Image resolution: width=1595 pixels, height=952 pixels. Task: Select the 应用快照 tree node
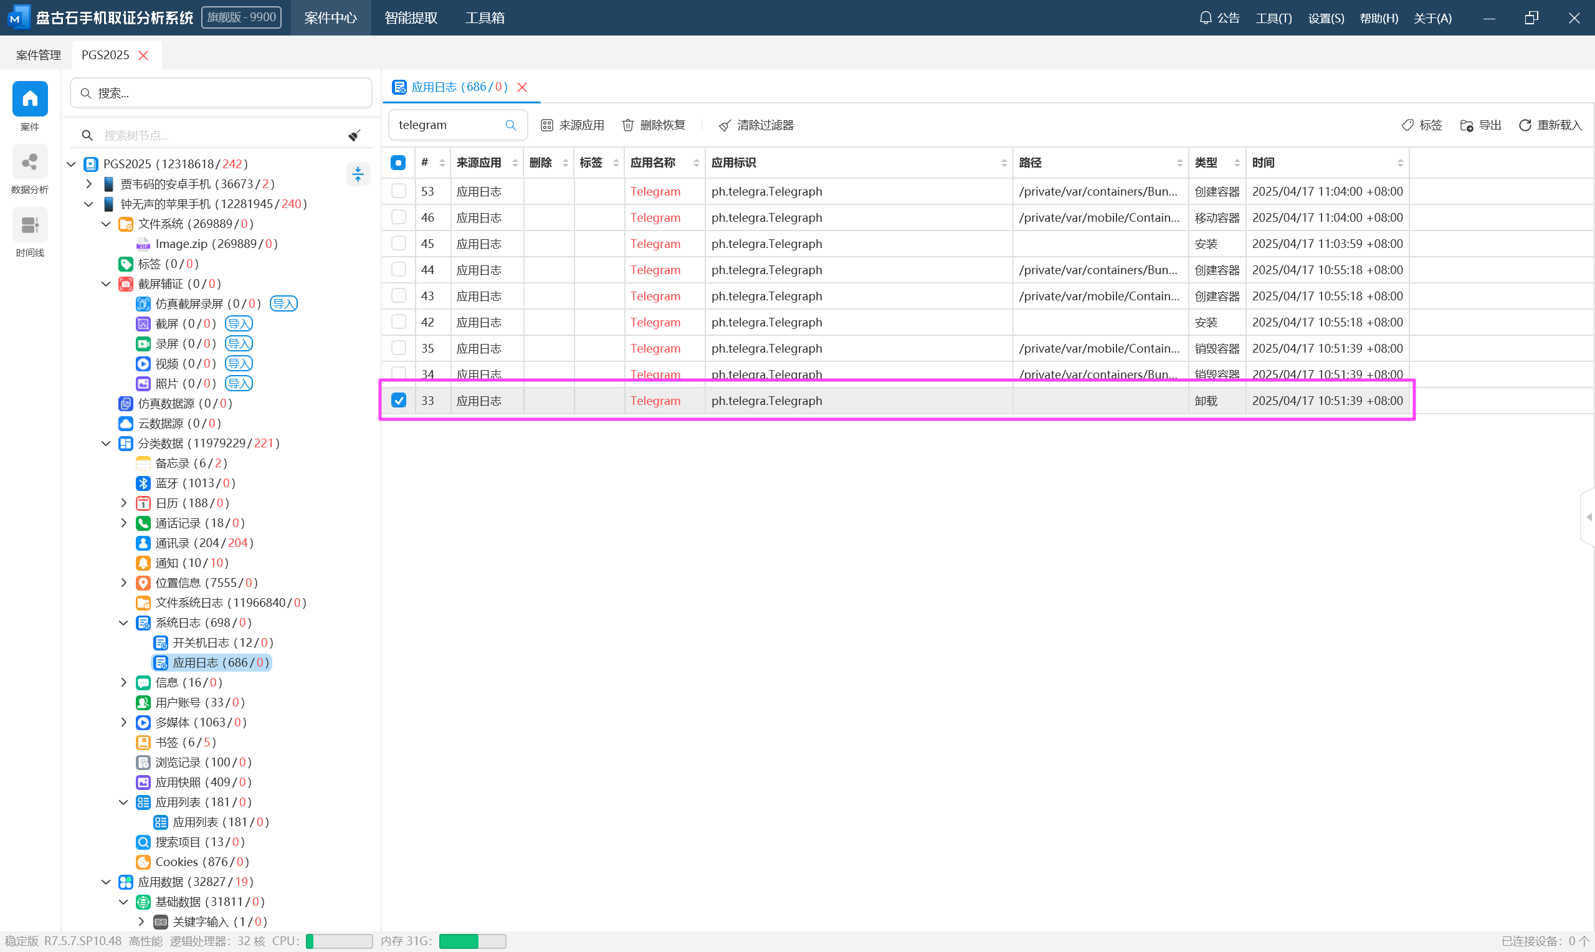pyautogui.click(x=194, y=782)
